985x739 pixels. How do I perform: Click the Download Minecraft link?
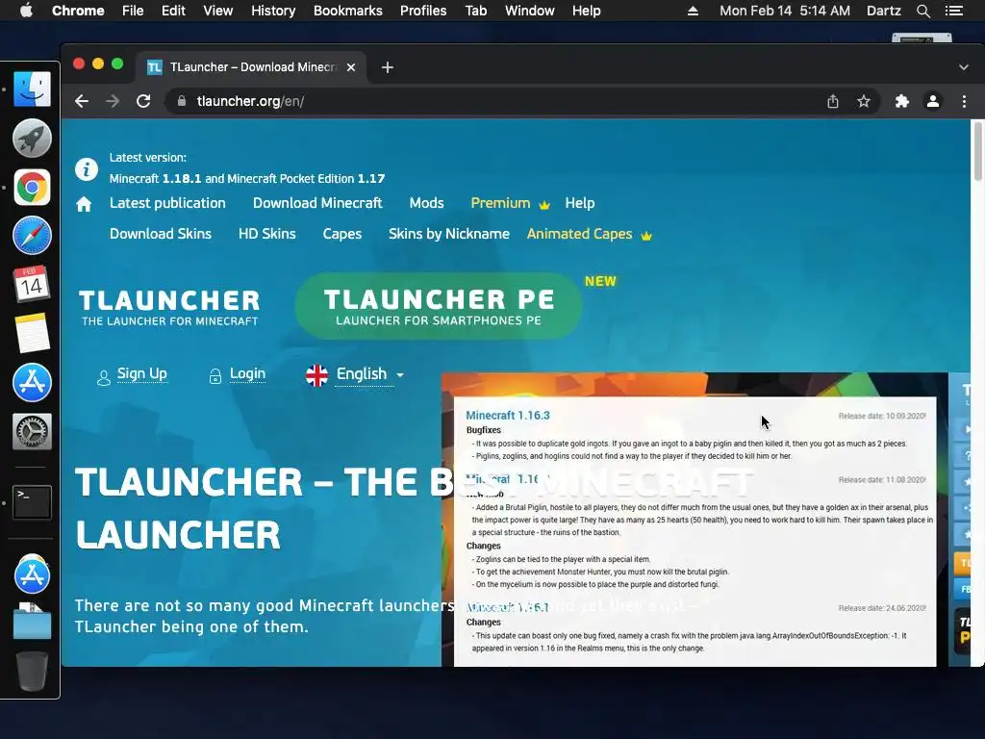click(x=317, y=203)
